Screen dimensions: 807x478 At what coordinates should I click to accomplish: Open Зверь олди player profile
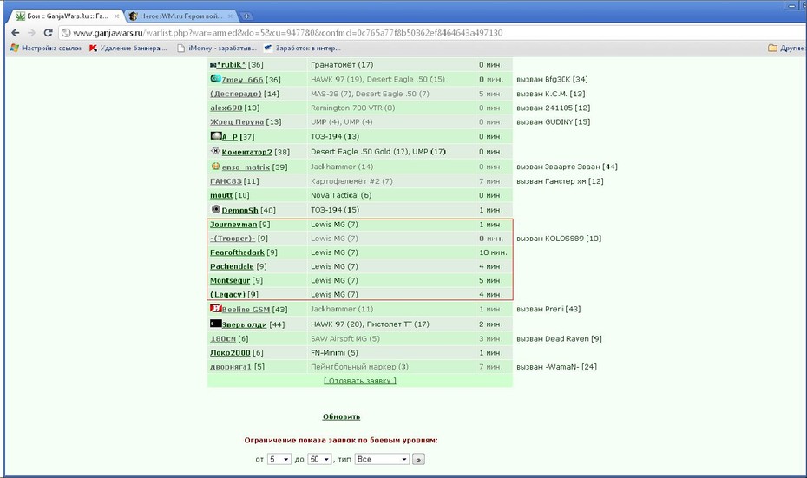click(244, 324)
